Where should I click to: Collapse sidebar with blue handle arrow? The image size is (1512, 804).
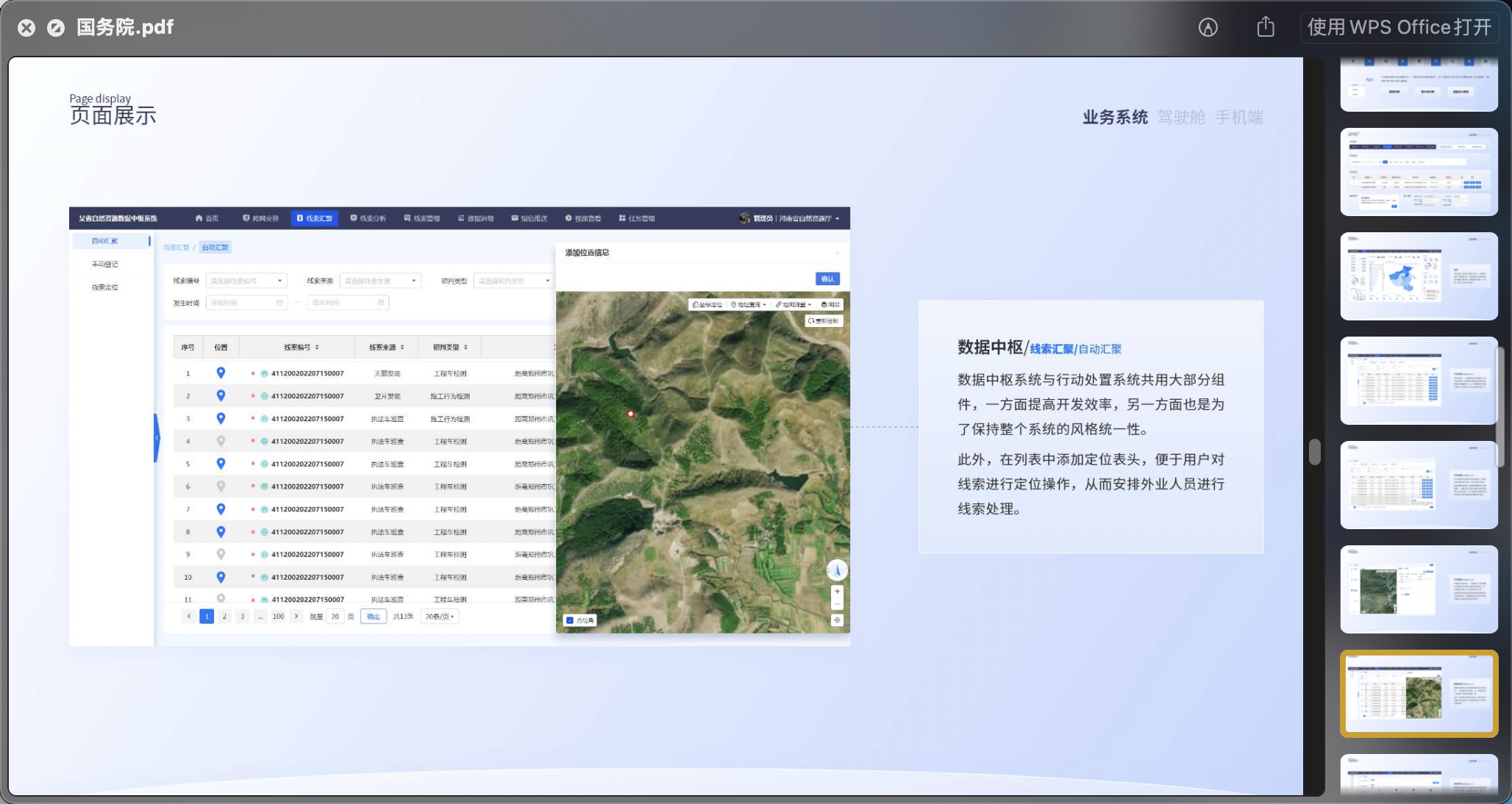pyautogui.click(x=157, y=438)
